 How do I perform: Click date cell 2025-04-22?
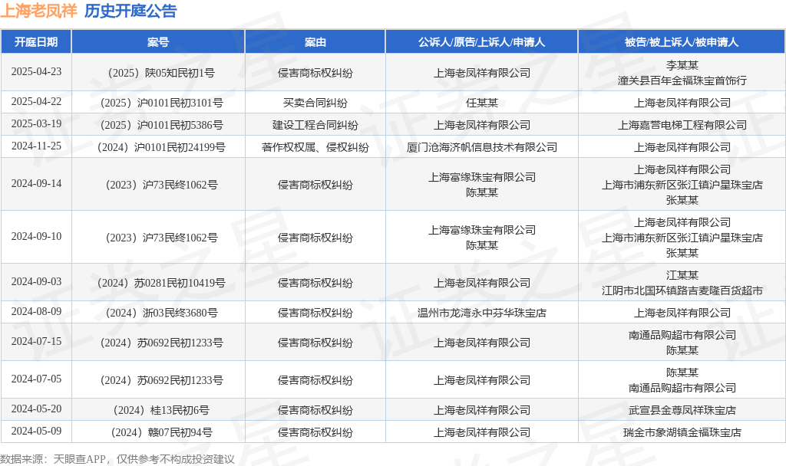tap(36, 102)
